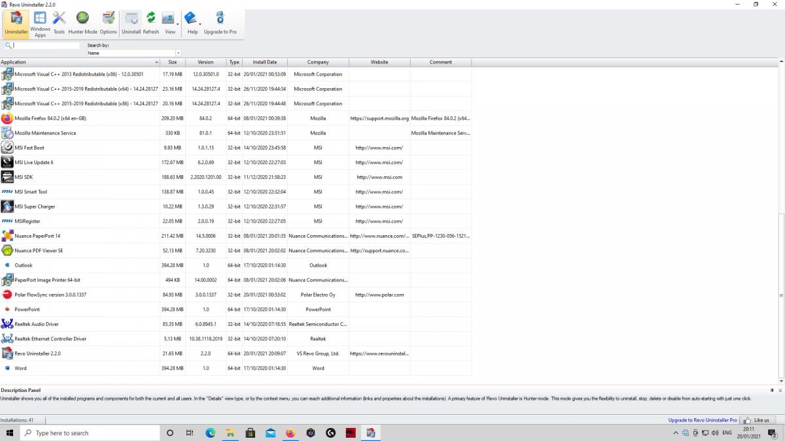Select Microsoft Visual C++ 2013 Redistributable icon

[7, 74]
